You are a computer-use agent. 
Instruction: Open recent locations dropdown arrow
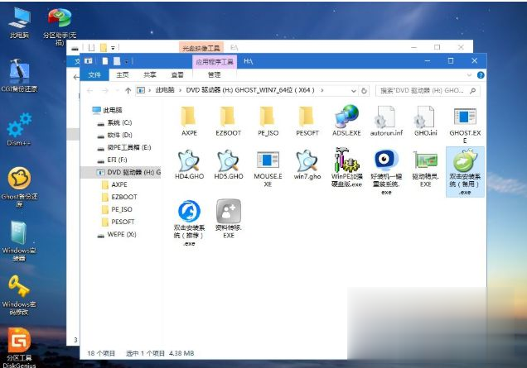click(118, 91)
